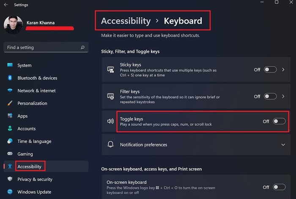Viewport: 296px width, 199px height.
Task: Click the Find a setting search box
Action: pos(42,48)
